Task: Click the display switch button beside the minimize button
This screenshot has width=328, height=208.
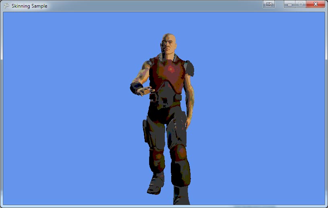Action: click(x=269, y=4)
